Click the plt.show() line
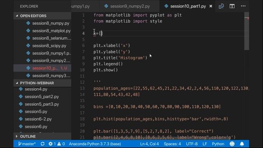263x148 pixels. point(106,70)
